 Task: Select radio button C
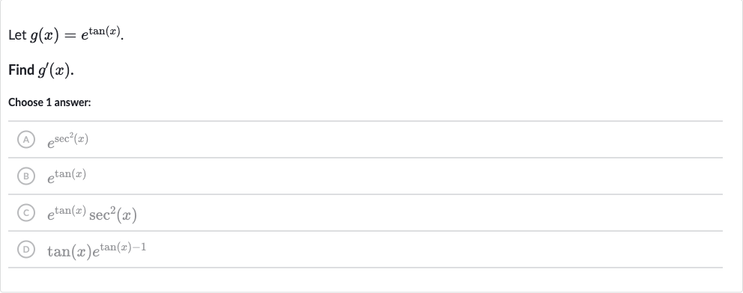pyautogui.click(x=26, y=213)
